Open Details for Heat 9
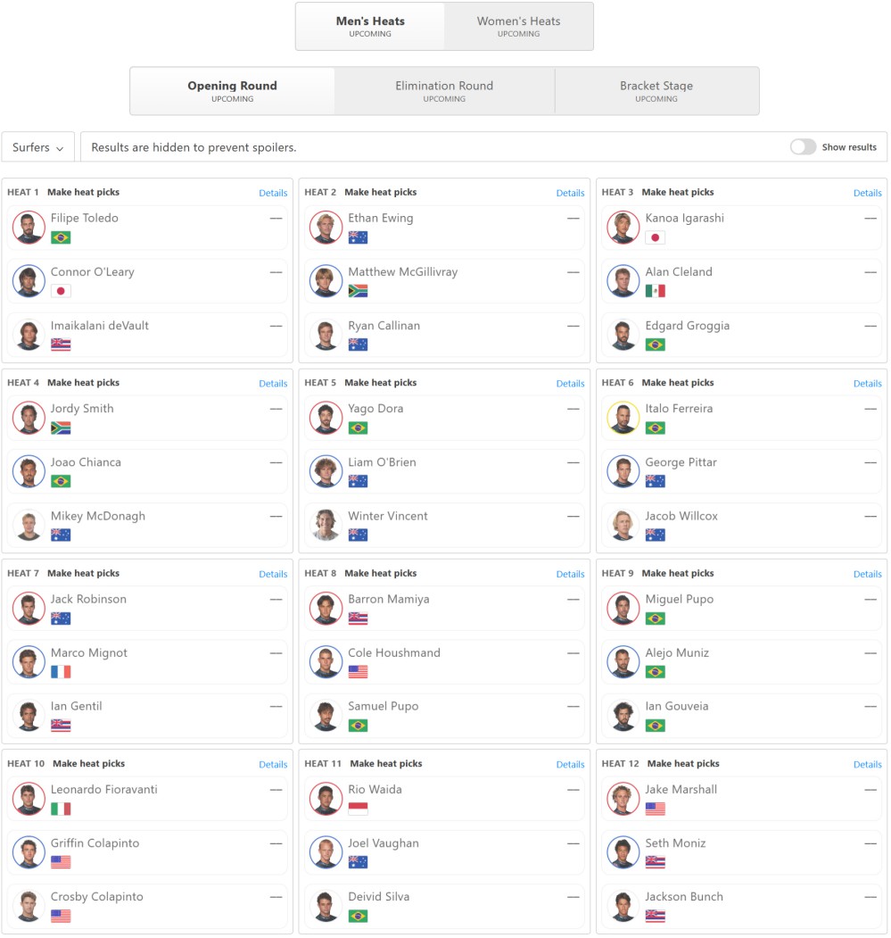This screenshot has height=938, width=891. pyautogui.click(x=867, y=574)
